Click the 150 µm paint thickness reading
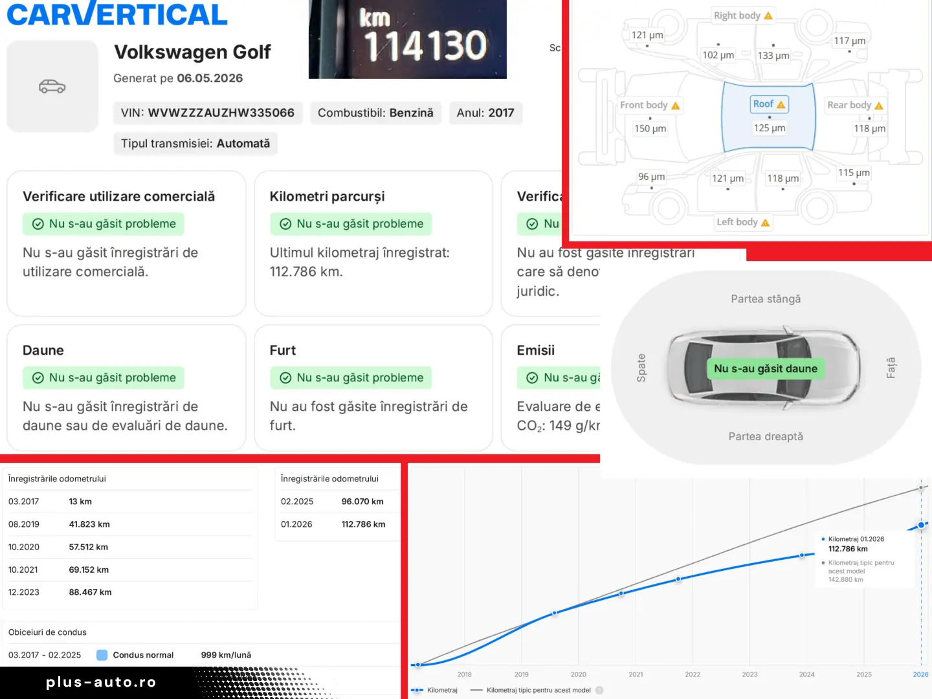 (650, 129)
